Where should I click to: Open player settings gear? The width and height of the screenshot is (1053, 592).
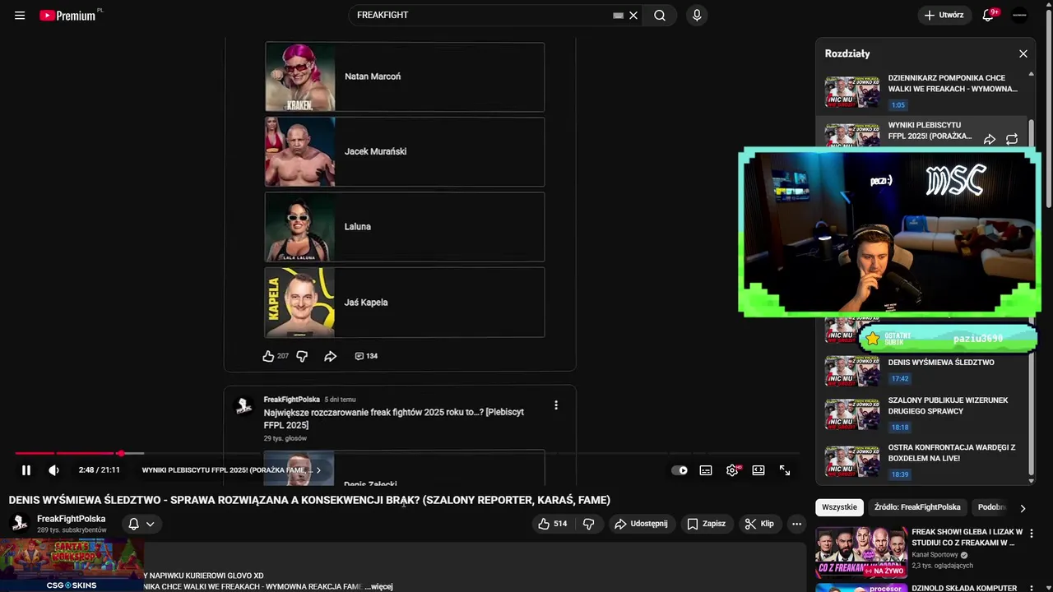click(732, 470)
